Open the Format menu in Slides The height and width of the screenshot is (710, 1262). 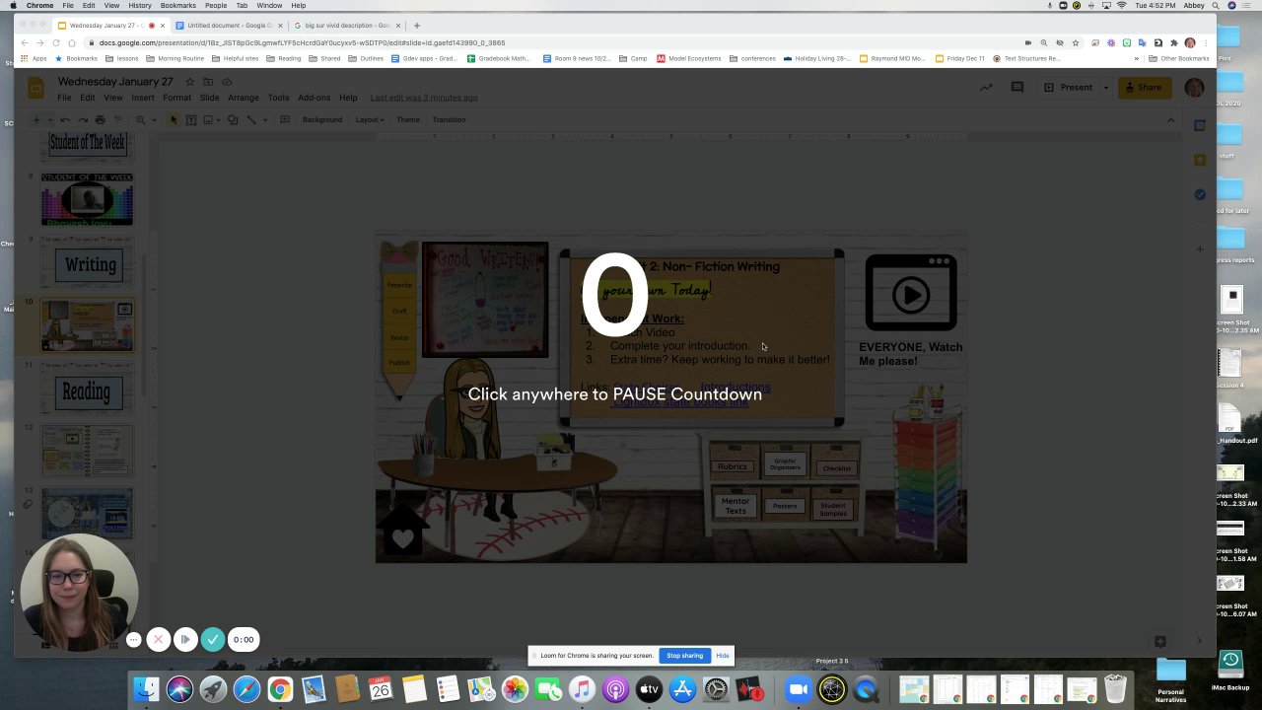[176, 98]
